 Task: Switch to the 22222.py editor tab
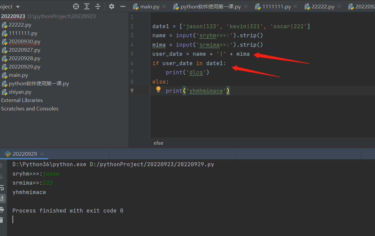[x=320, y=7]
